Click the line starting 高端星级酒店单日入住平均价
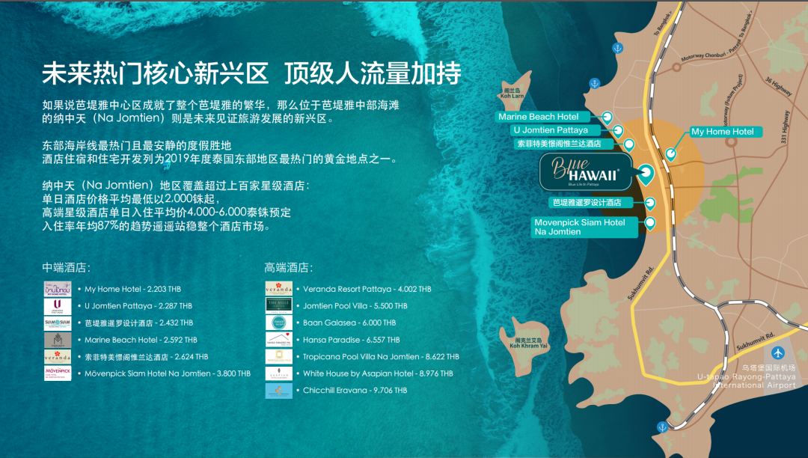808x458 pixels. tap(166, 213)
